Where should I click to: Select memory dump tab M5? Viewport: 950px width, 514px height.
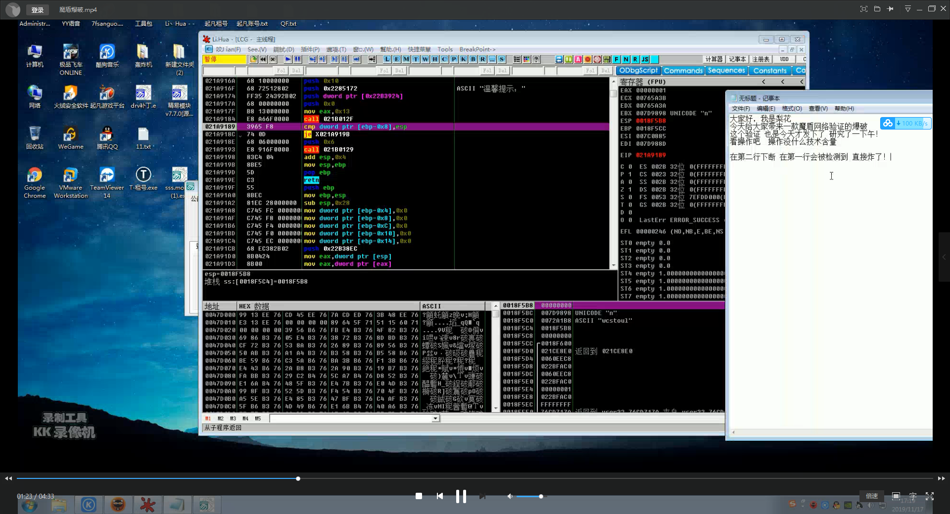258,419
